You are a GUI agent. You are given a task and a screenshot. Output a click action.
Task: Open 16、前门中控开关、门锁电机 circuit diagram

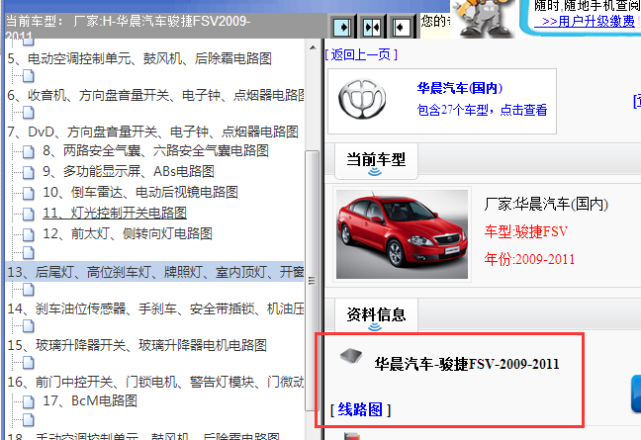click(155, 382)
